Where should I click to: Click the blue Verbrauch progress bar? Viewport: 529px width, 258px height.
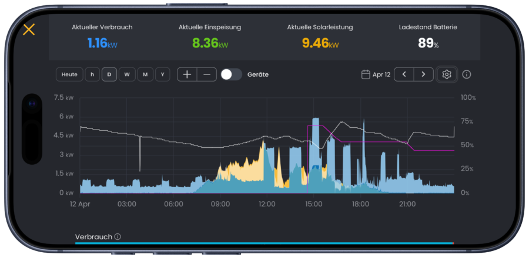[264, 243]
